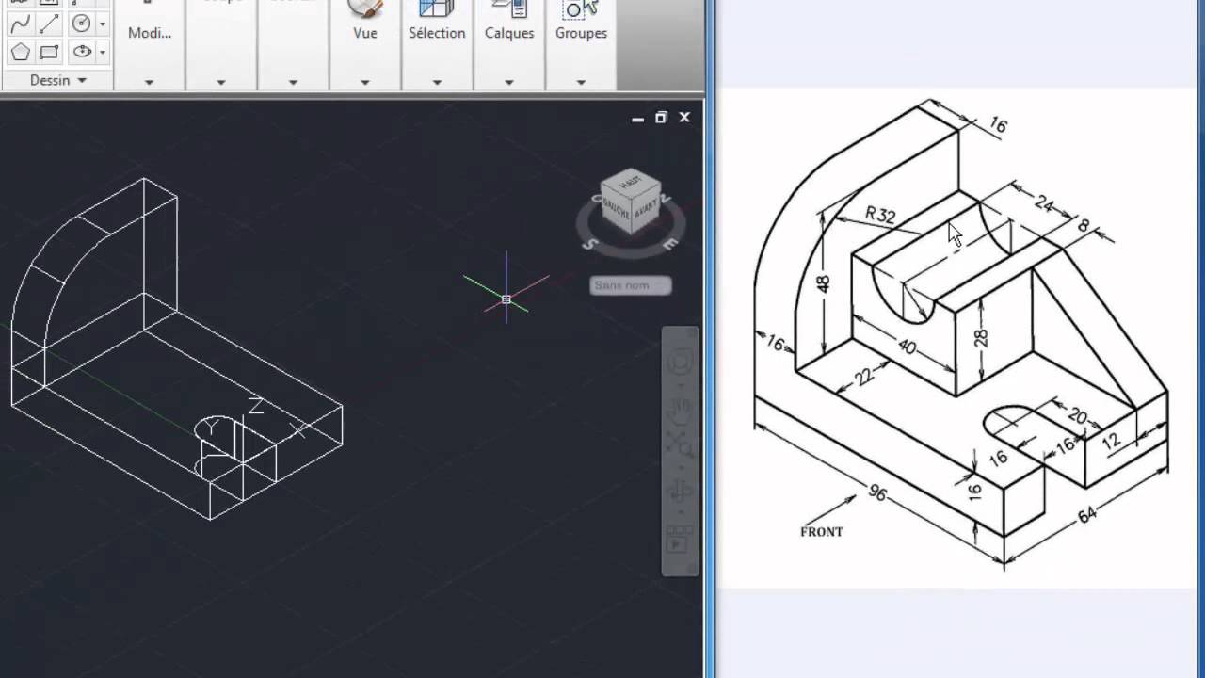The image size is (1205, 678).
Task: Click the FRONT label in reference image
Action: 822,532
